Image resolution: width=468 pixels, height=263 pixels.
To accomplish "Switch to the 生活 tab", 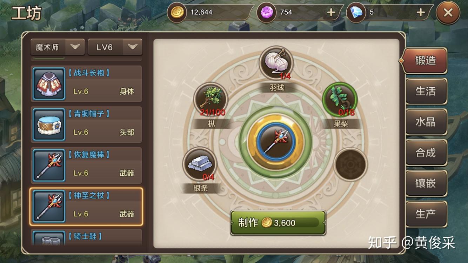I will [426, 91].
